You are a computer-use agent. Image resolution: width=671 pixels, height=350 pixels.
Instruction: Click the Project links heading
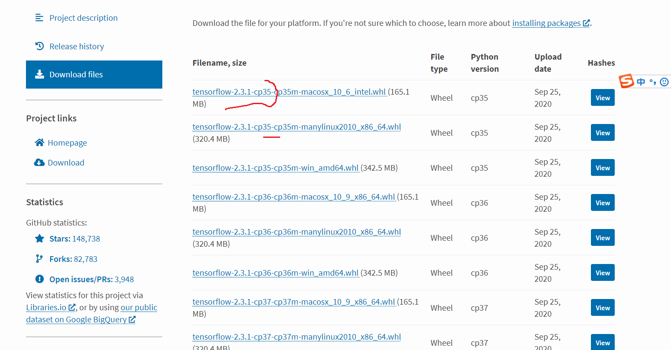click(x=51, y=118)
